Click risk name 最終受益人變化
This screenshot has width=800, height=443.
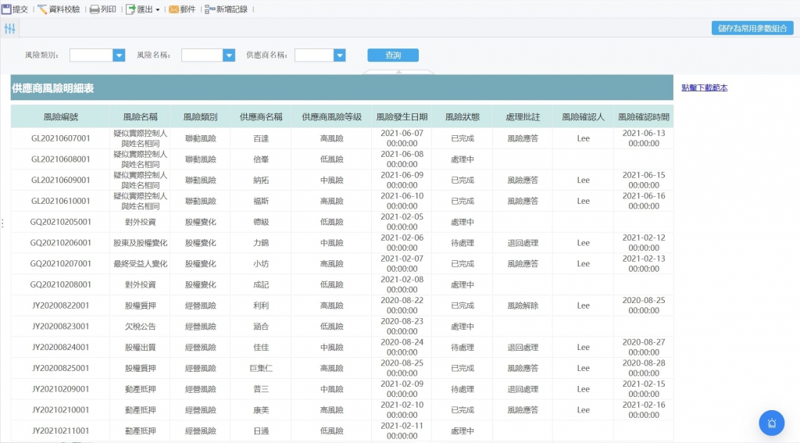pyautogui.click(x=140, y=264)
